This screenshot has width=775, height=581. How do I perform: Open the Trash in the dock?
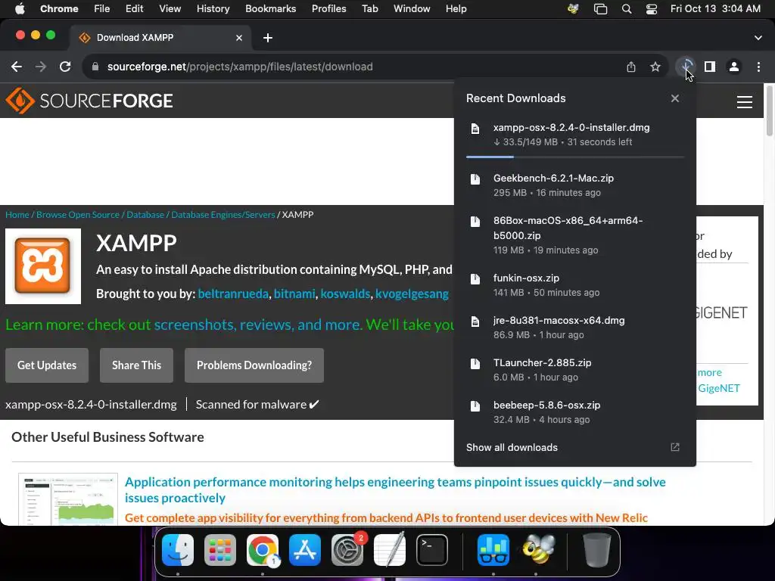[x=596, y=549]
